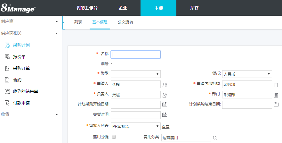Open 采购订单 in the sidebar
This screenshot has width=282, height=143.
21,68
